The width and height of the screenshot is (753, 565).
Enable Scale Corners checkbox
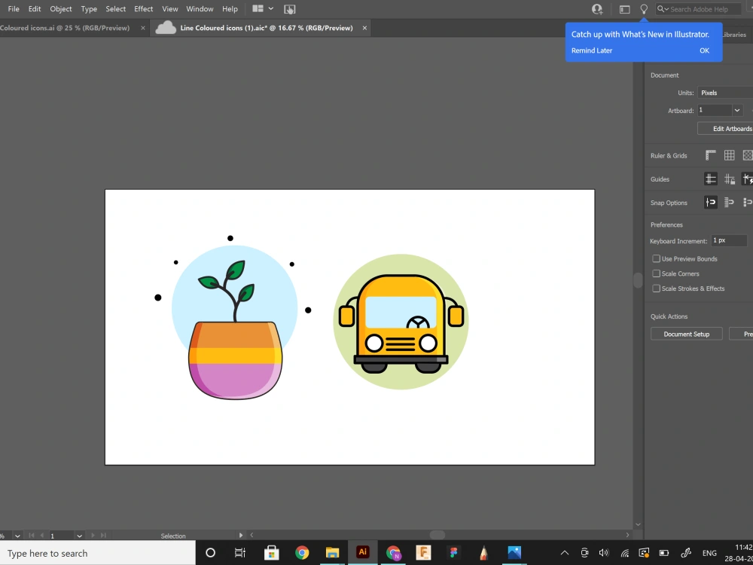(x=656, y=273)
